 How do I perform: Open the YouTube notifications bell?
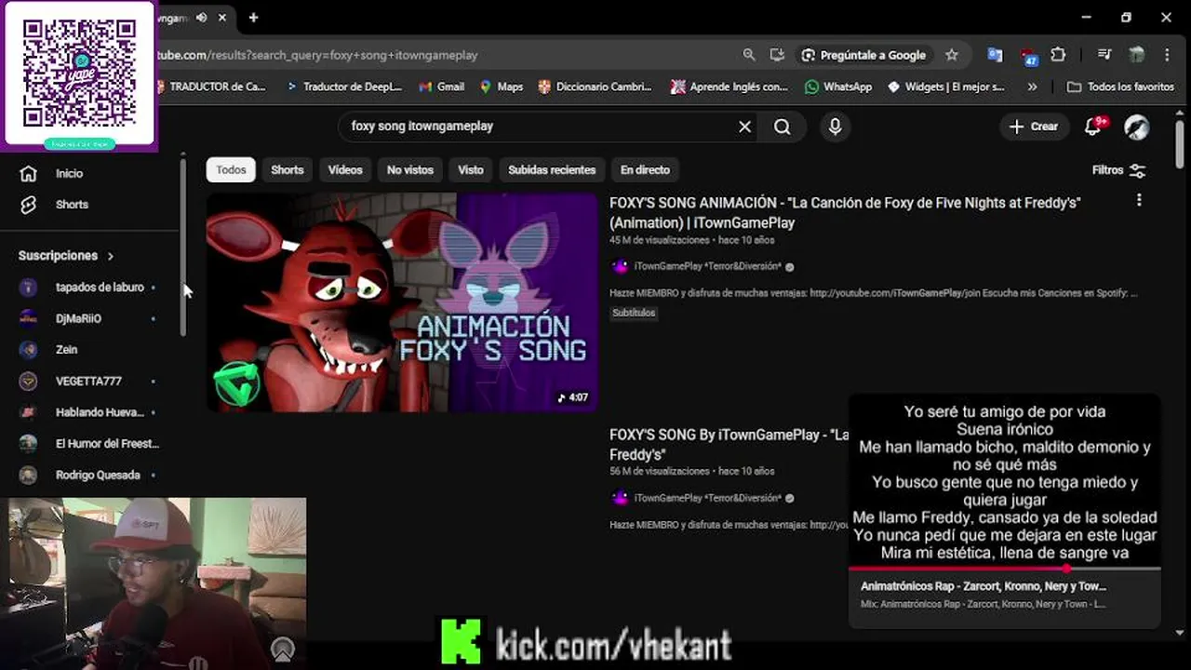tap(1093, 127)
